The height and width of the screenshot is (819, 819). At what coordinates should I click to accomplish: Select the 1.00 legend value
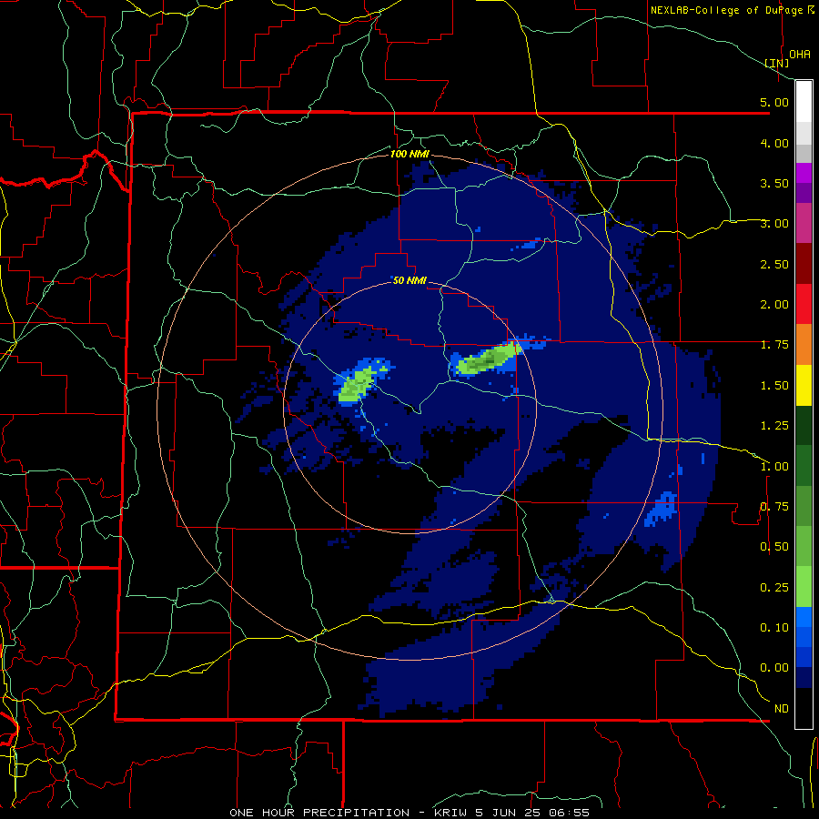coord(774,467)
